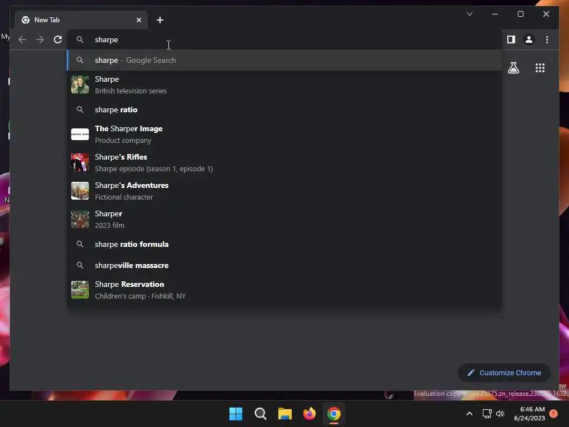569x427 pixels.
Task: Toggle the Chrome side panel
Action: pyautogui.click(x=511, y=39)
